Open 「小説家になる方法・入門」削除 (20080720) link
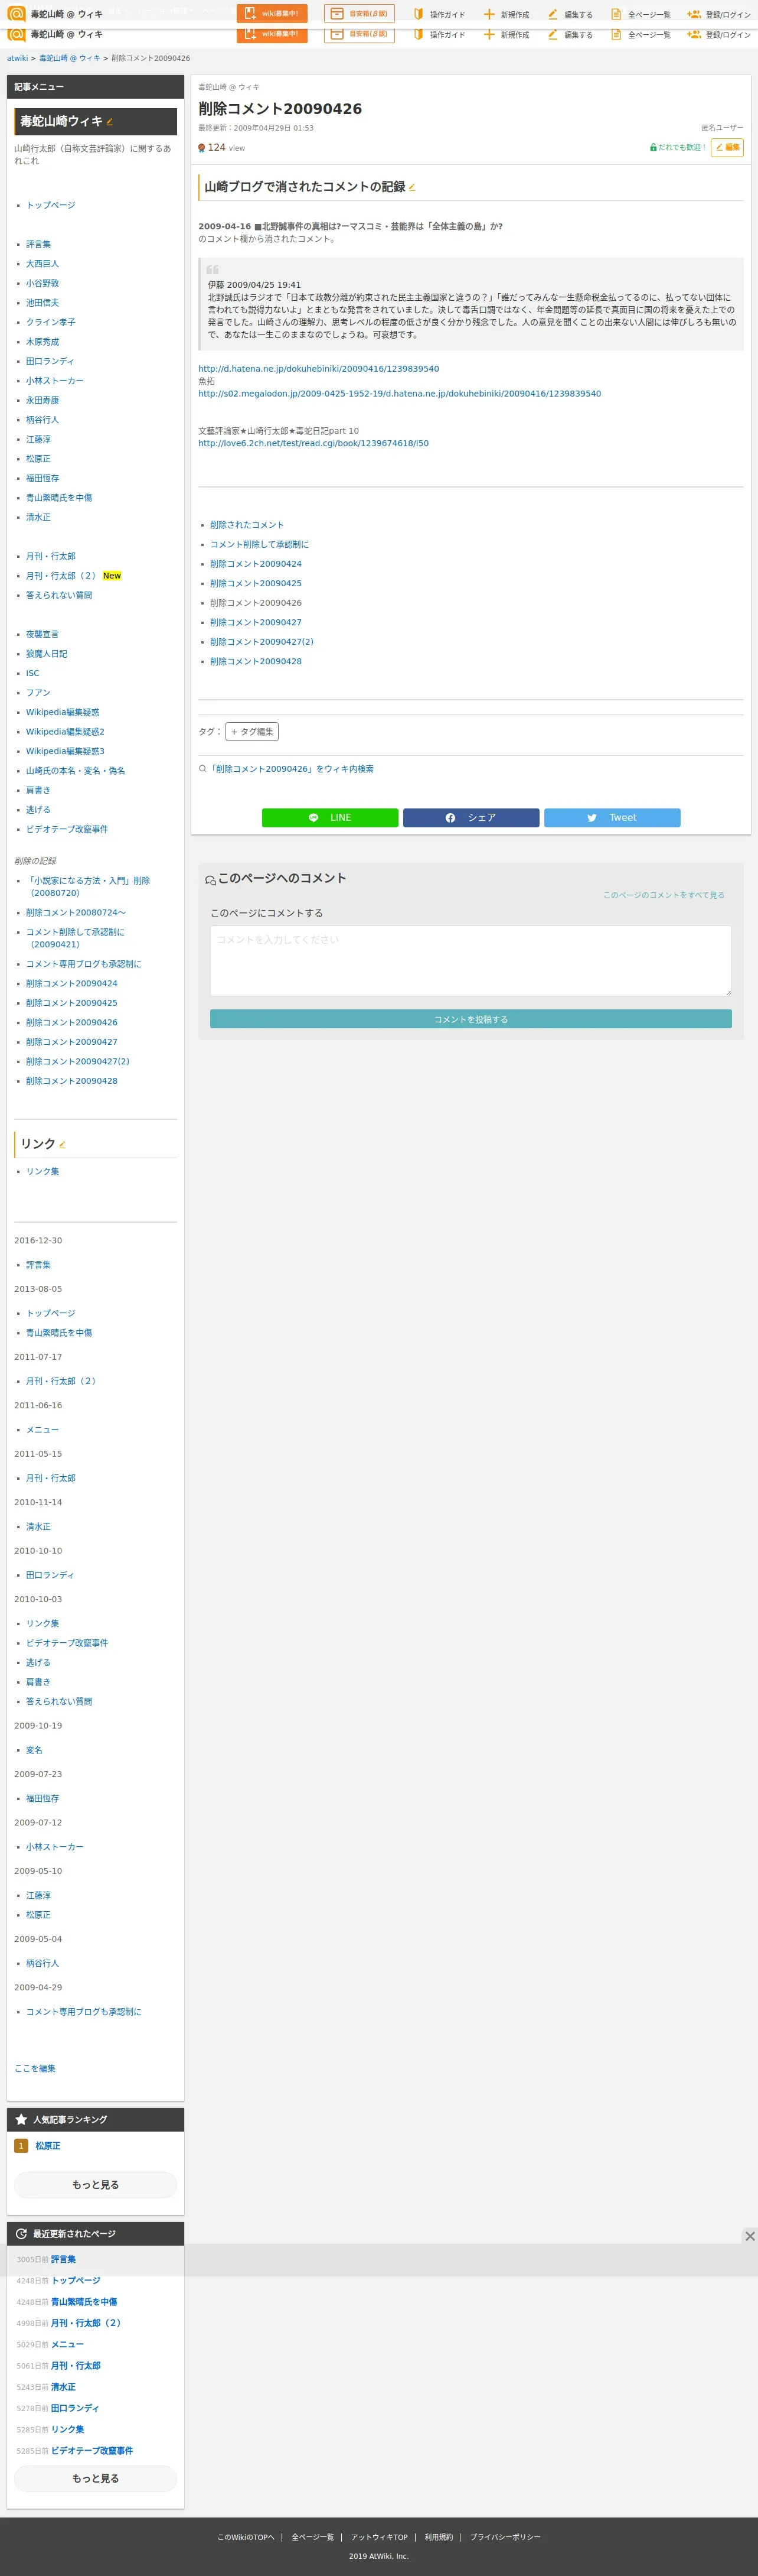758x2576 pixels. point(88,887)
